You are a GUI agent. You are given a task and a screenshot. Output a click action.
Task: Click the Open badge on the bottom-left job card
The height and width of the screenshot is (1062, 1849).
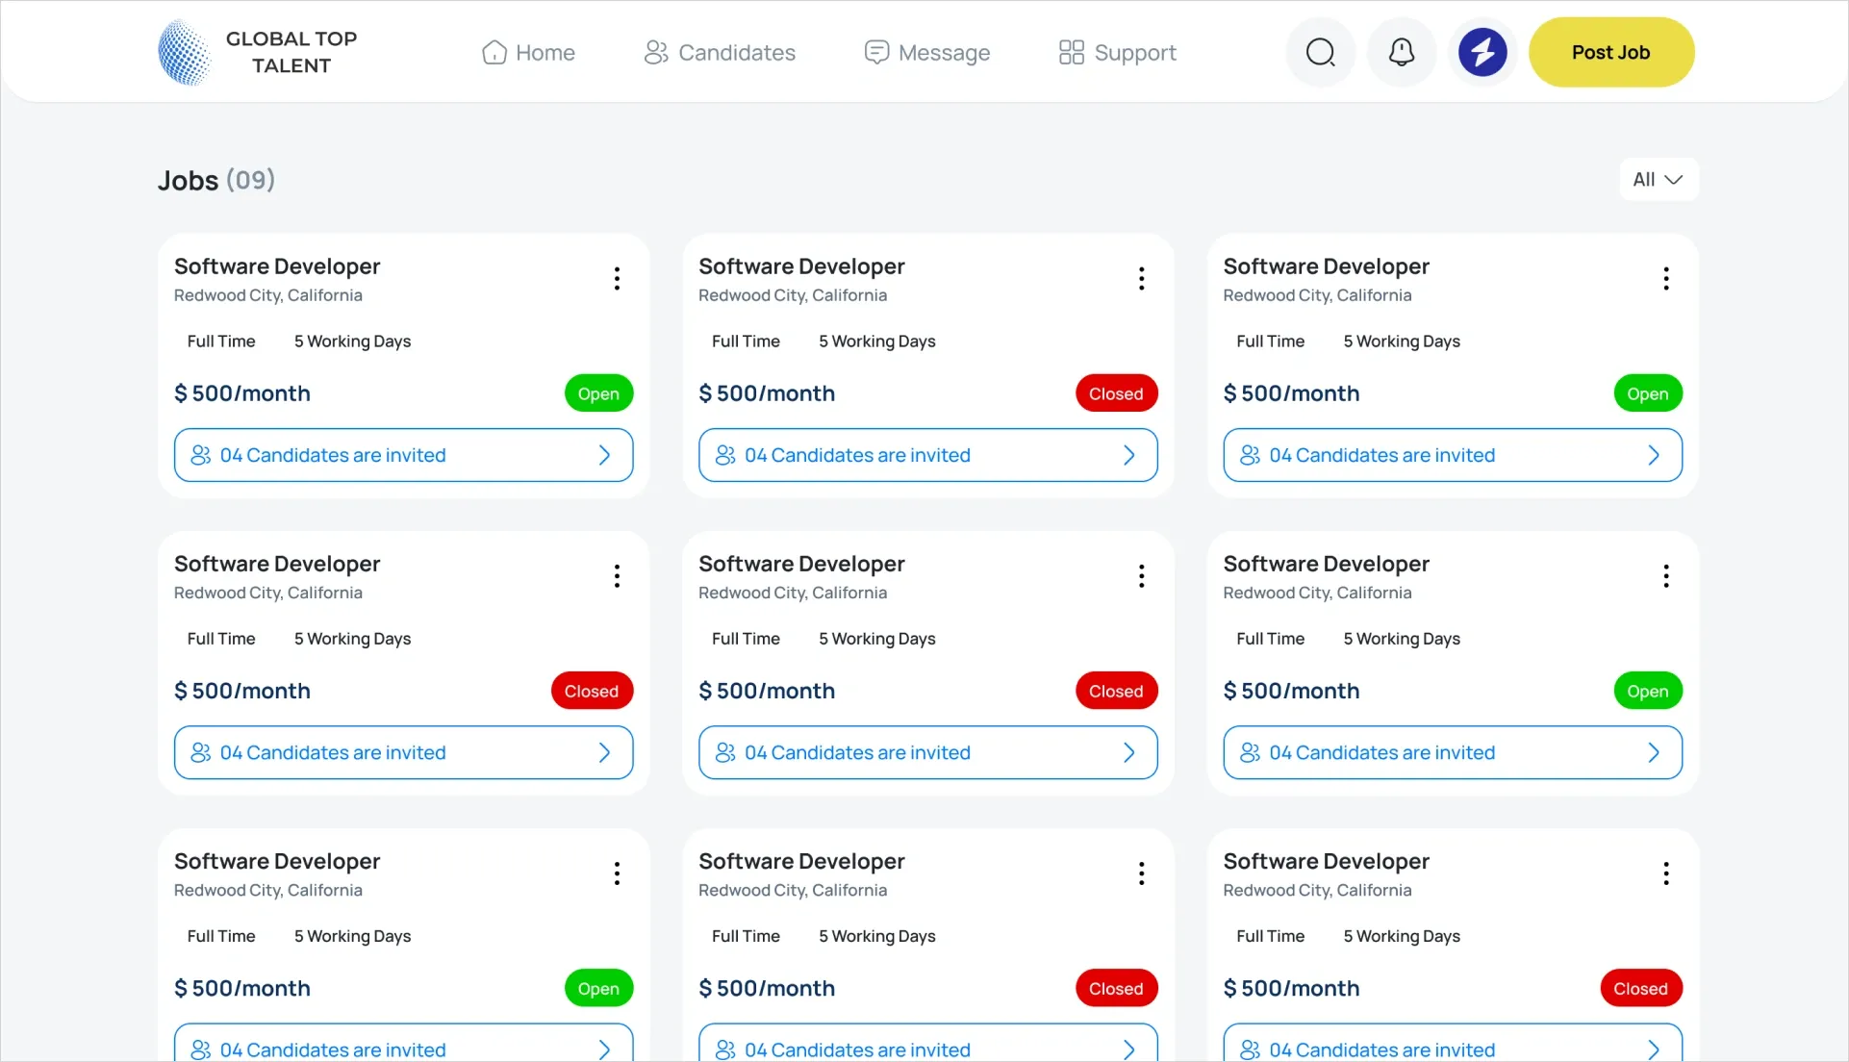[x=597, y=987]
